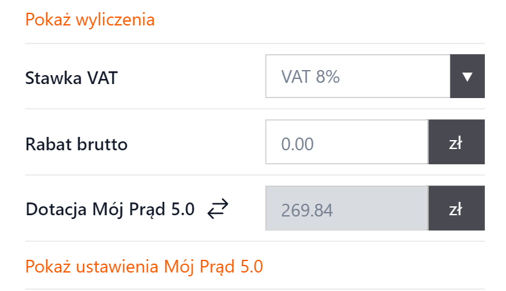The width and height of the screenshot is (506, 291).
Task: Open the orange Pokaż wyliczenia link
Action: pos(90,20)
